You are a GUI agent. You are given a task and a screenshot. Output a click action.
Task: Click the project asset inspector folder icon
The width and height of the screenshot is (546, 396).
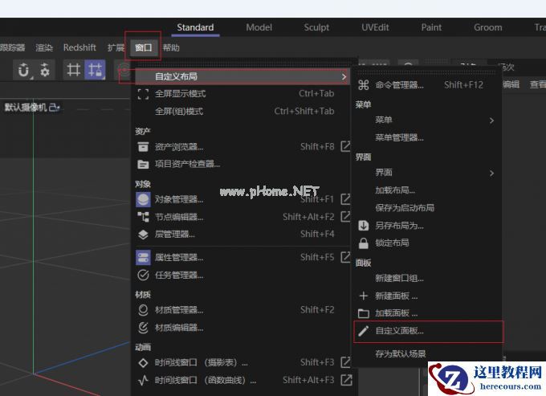(143, 165)
